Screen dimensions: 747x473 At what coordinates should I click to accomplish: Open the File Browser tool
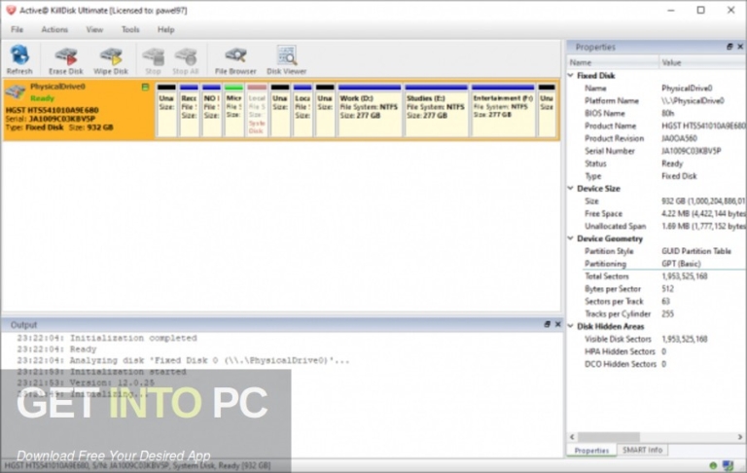click(235, 59)
